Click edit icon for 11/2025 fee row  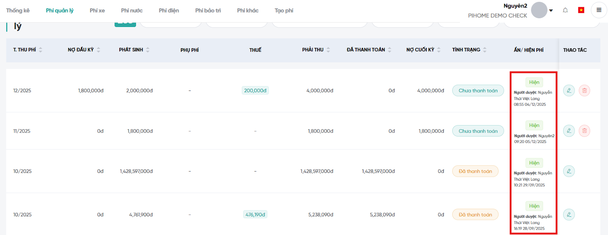(569, 131)
